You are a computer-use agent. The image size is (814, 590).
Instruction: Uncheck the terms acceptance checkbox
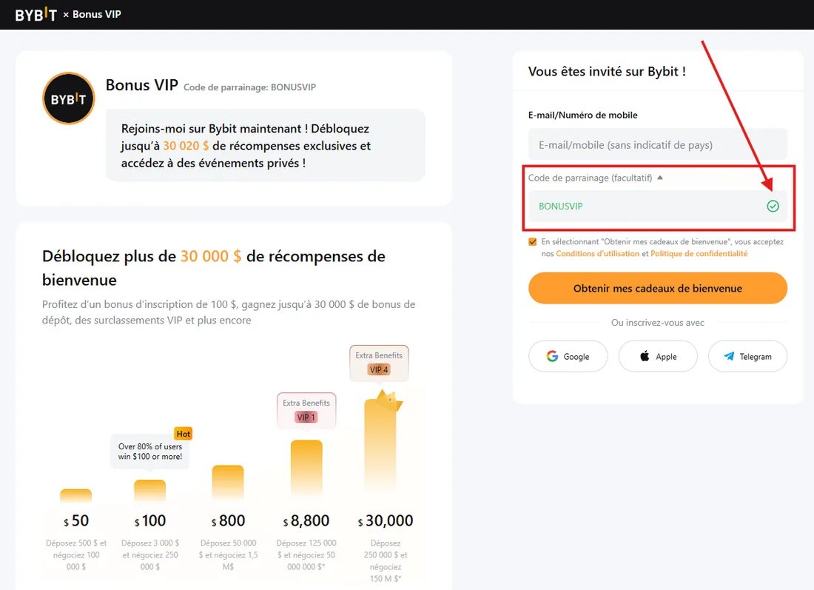click(532, 242)
